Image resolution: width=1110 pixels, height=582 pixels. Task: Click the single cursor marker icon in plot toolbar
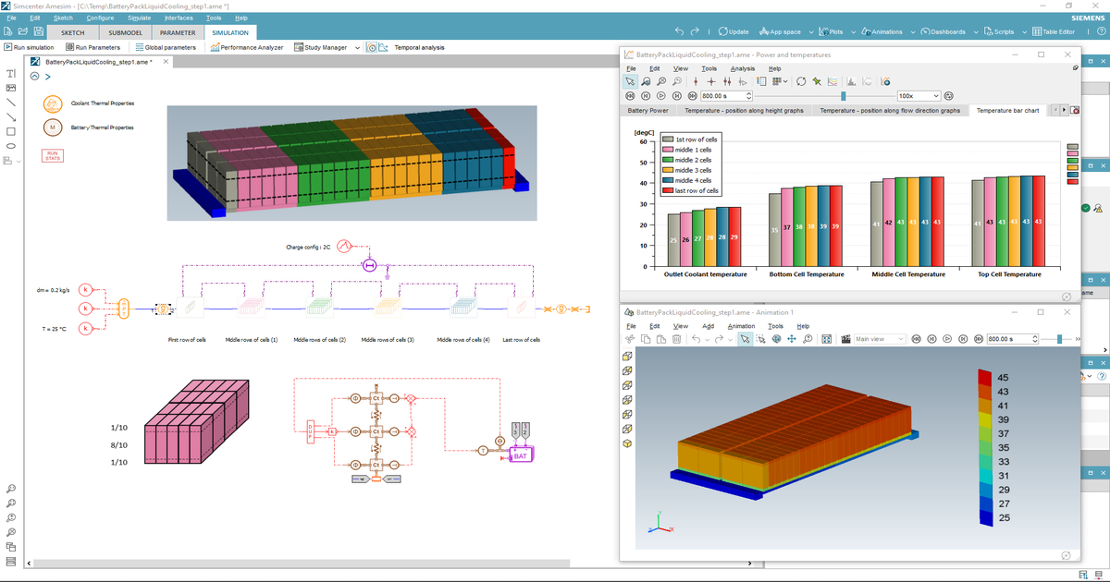click(696, 81)
